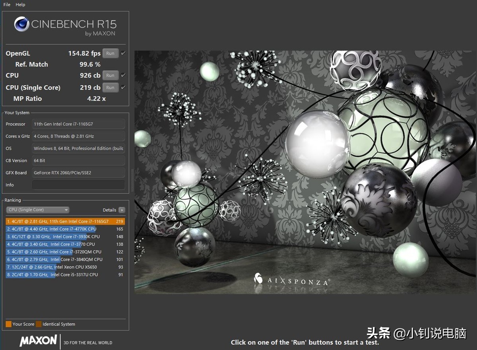Screen dimensions: 477x350
Task: Select ranking entry Core i5-3317U
Action: click(65, 275)
